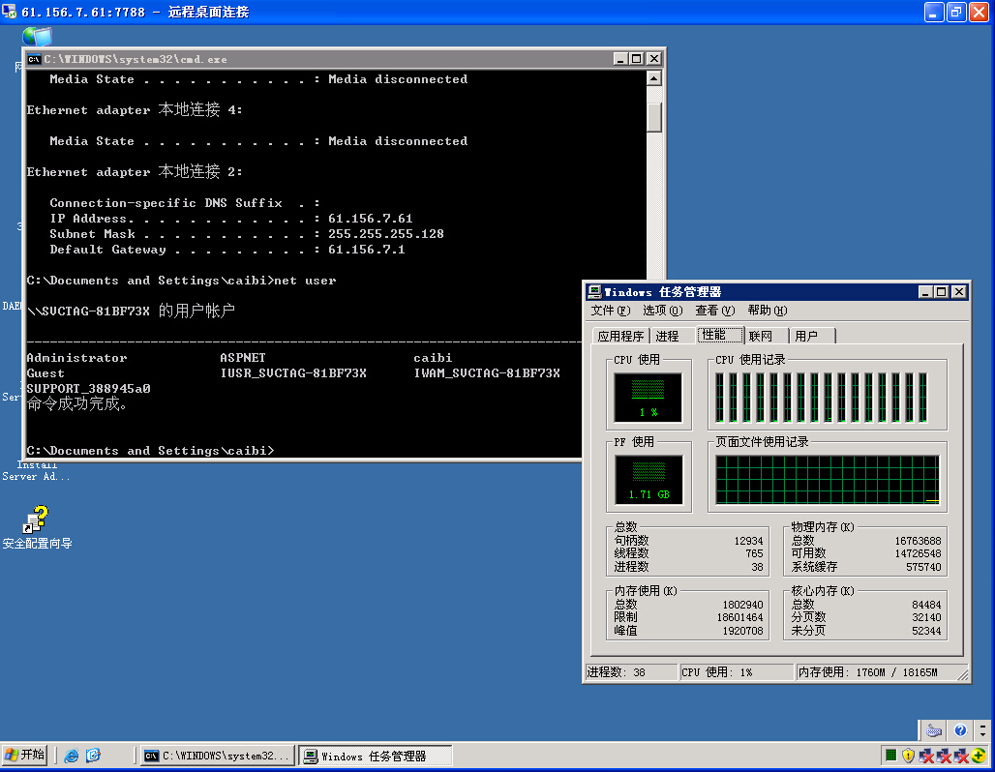Screen dimensions: 995x772
Task: Open the 安全配置向导 desktop shortcut
Action: (37, 526)
